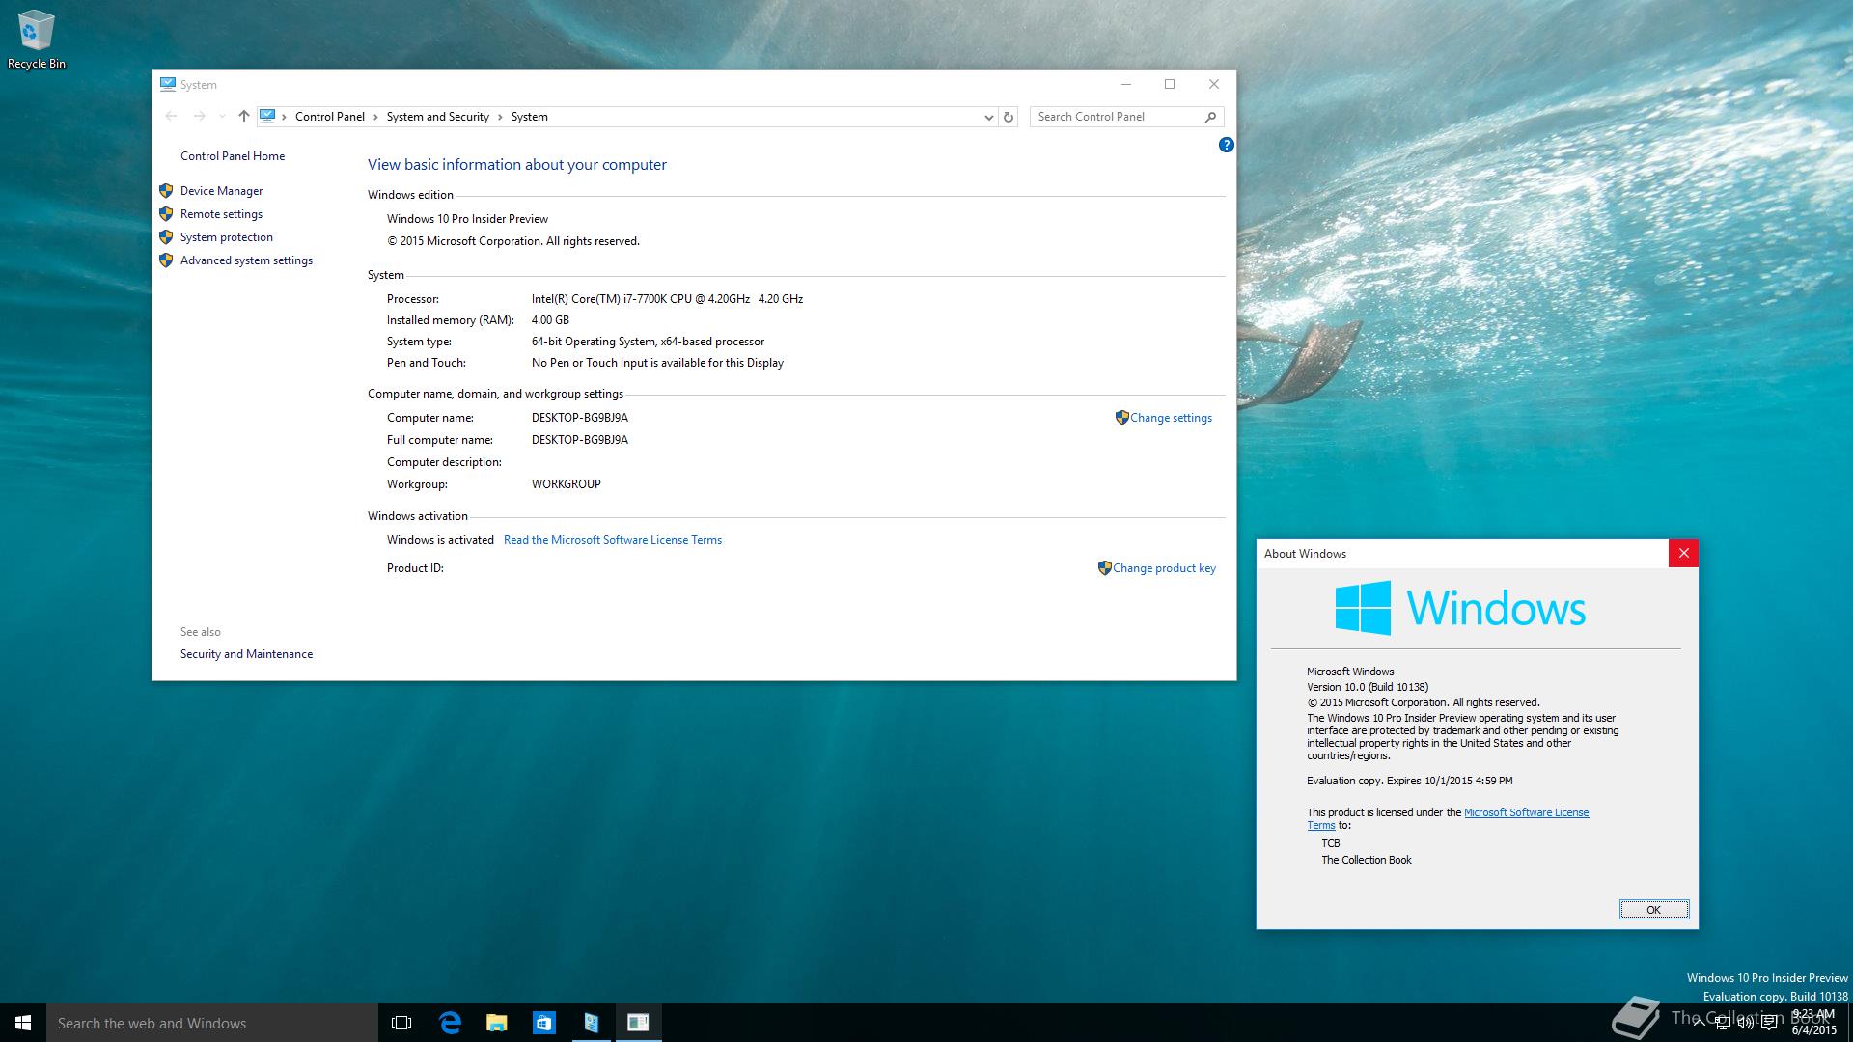Open System protection link
This screenshot has width=1853, height=1042.
point(227,237)
